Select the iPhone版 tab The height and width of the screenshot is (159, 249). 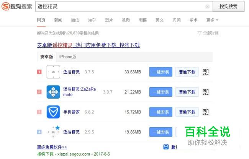coord(68,57)
